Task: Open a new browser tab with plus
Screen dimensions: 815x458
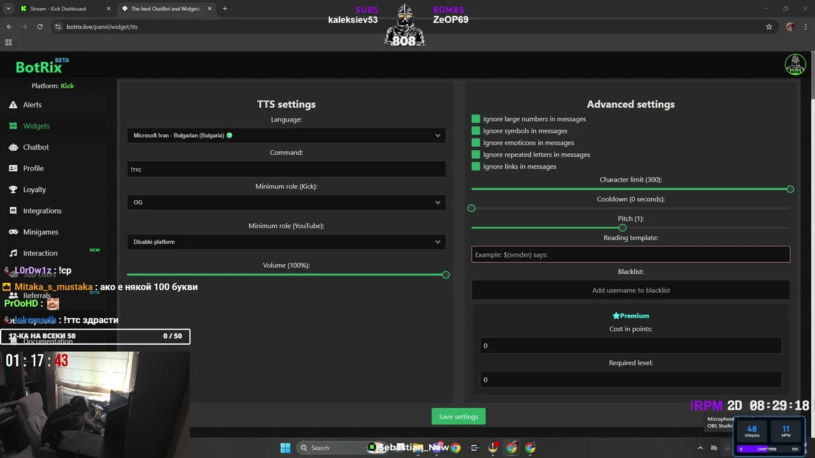Action: click(225, 8)
